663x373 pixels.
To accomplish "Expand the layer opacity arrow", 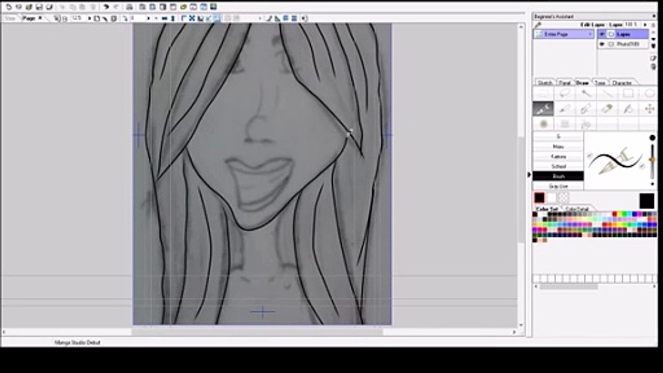I will (645, 24).
